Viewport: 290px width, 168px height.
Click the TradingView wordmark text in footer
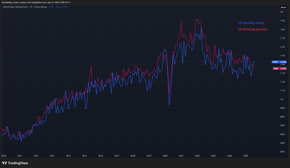[x=18, y=163]
